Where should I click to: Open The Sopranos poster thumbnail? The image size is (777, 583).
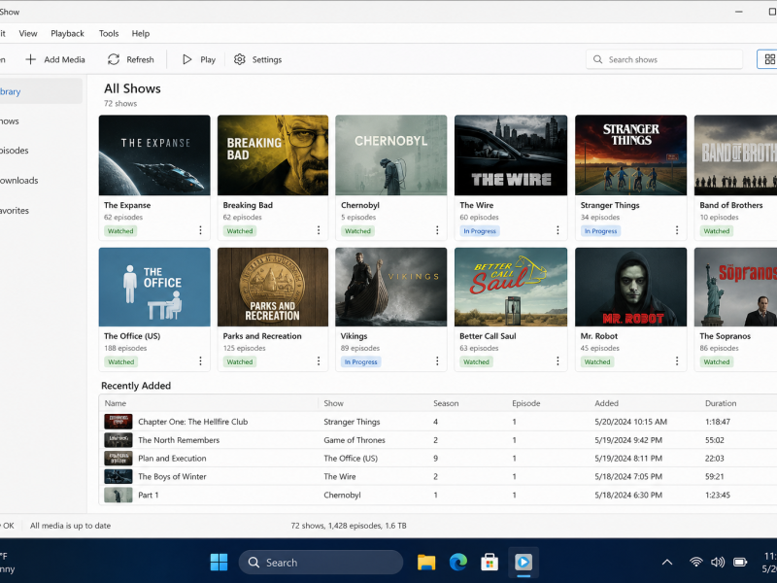point(736,287)
